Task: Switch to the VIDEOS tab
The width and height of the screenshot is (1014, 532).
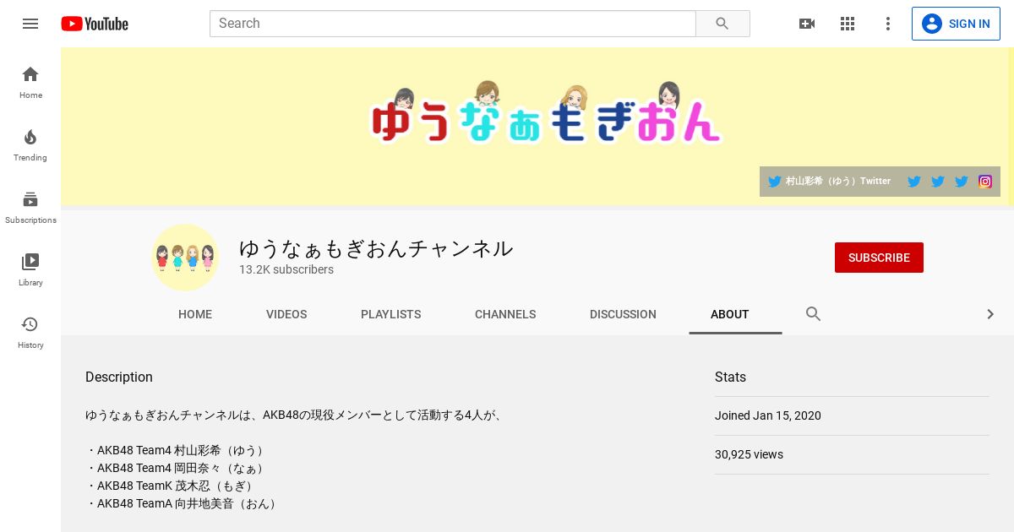Action: (x=286, y=314)
